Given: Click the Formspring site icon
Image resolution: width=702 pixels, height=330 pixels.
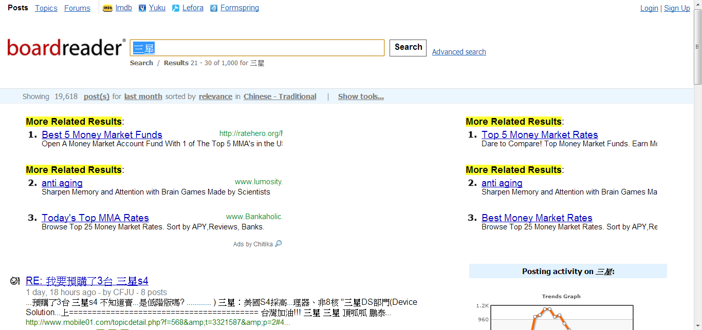Looking at the screenshot, I should 214,8.
